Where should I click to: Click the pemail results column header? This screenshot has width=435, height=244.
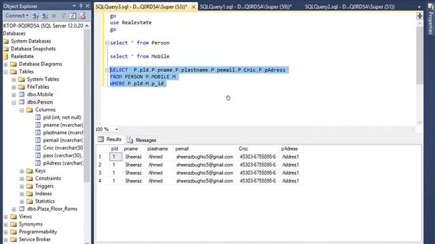(x=205, y=149)
